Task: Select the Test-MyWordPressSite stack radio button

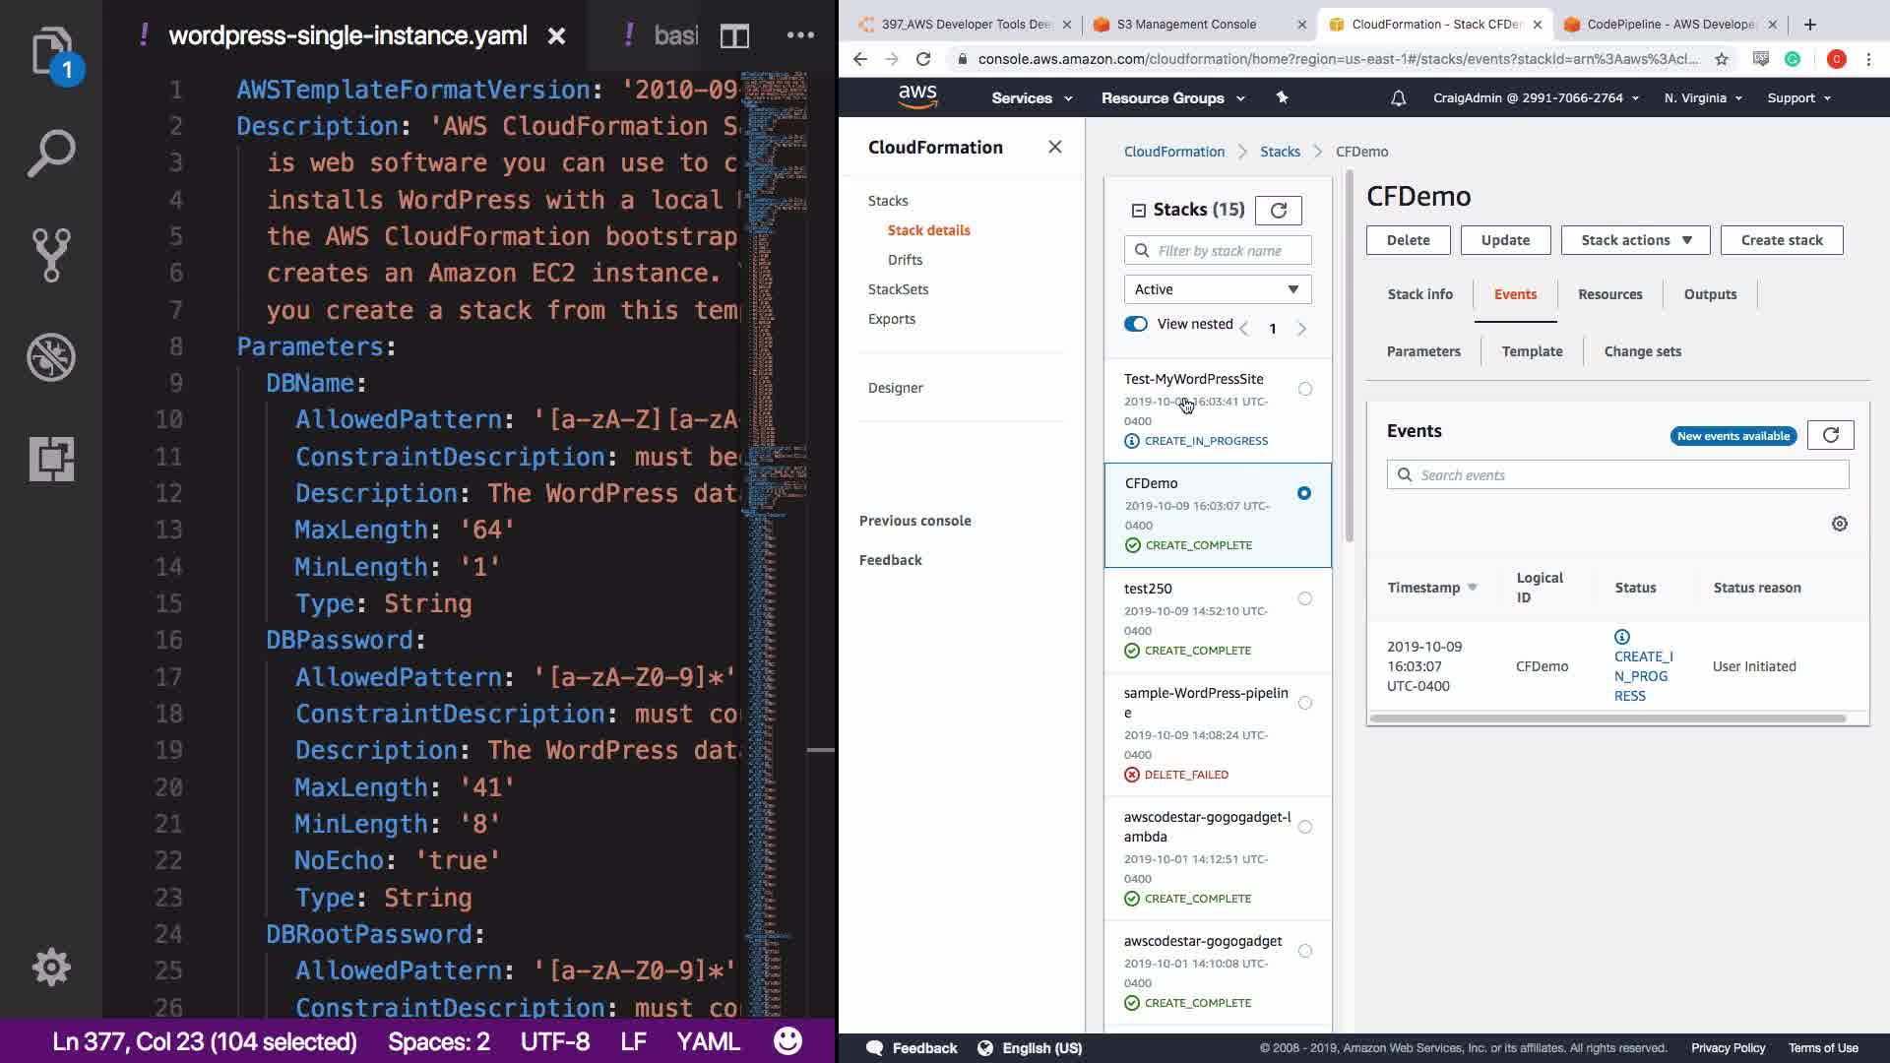Action: (x=1304, y=389)
